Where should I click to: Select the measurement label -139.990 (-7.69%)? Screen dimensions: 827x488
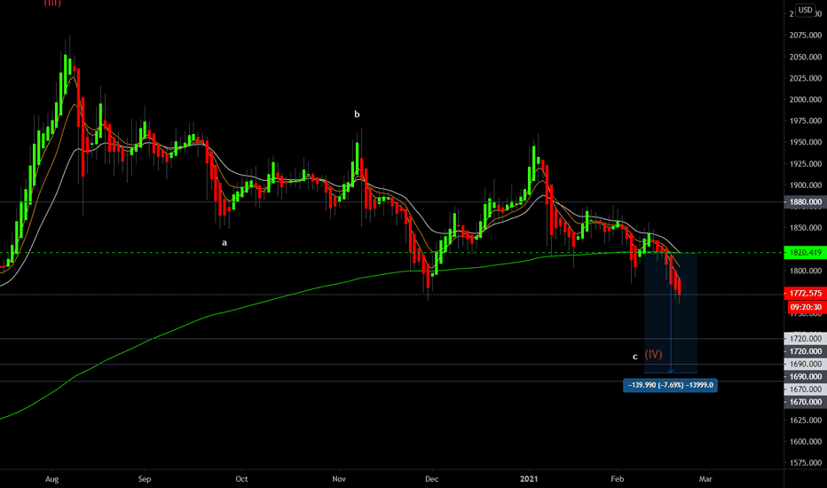pos(670,385)
